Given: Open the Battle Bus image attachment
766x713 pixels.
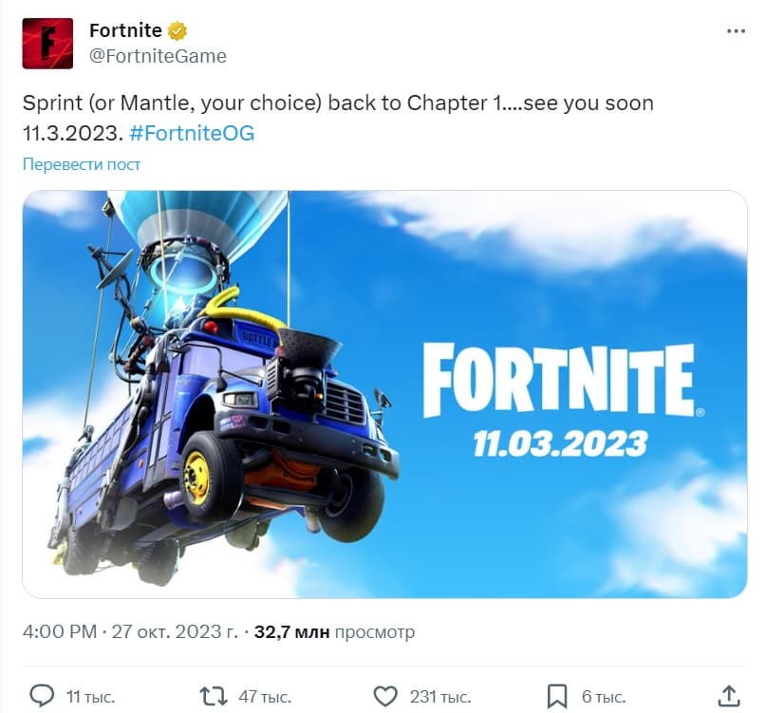Looking at the screenshot, I should (x=385, y=394).
